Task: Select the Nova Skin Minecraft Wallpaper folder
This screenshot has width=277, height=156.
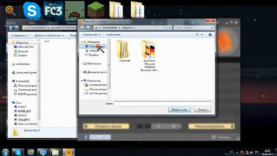Action: [149, 56]
